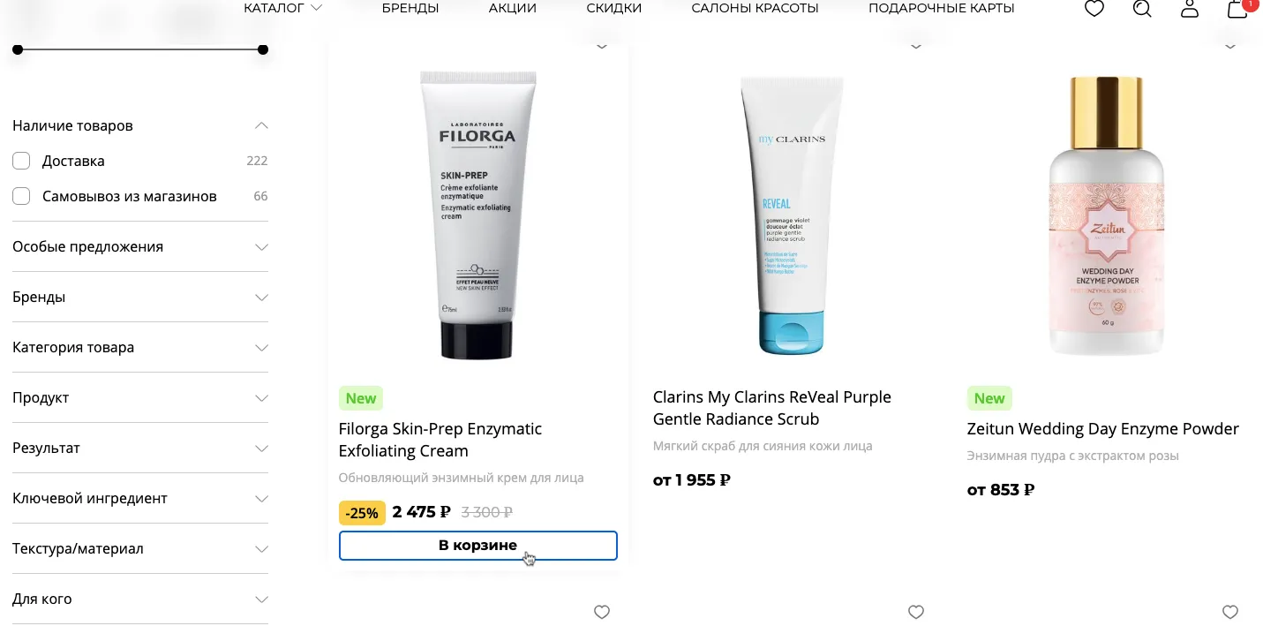The width and height of the screenshot is (1263, 641).
Task: Open the user account profile icon
Action: (1190, 9)
